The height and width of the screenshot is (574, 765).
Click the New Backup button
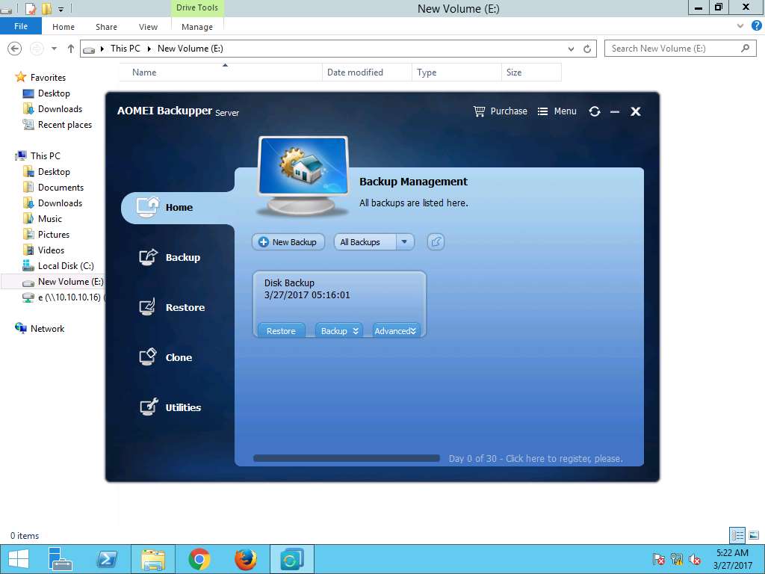(x=288, y=242)
